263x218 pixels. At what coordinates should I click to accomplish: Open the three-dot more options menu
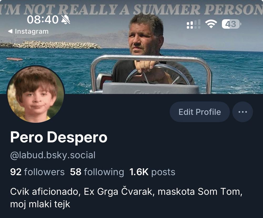tap(242, 112)
